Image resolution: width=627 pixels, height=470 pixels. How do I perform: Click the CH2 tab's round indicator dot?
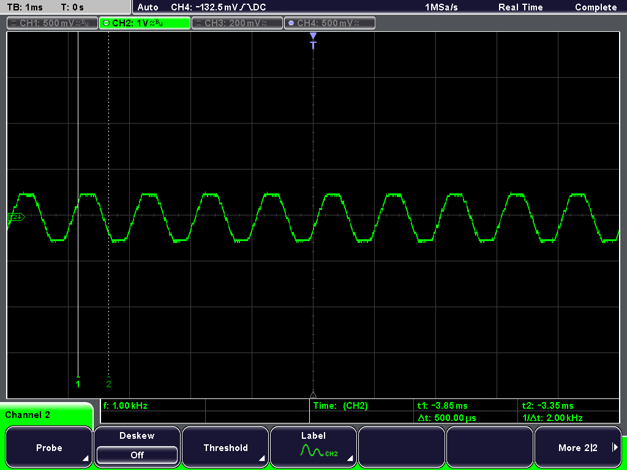(106, 23)
